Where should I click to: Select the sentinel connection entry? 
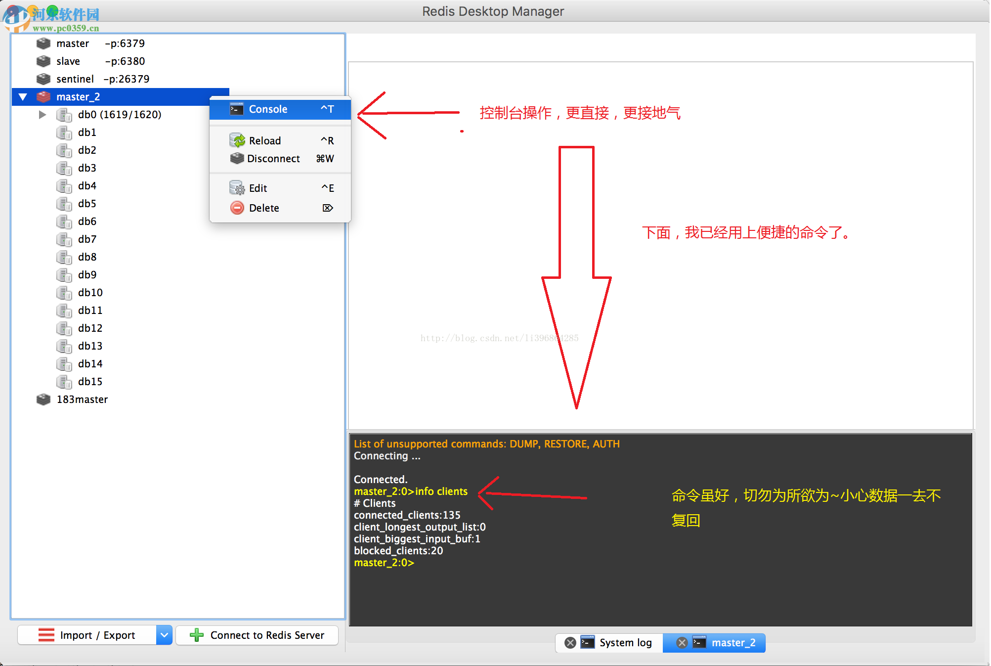point(75,79)
